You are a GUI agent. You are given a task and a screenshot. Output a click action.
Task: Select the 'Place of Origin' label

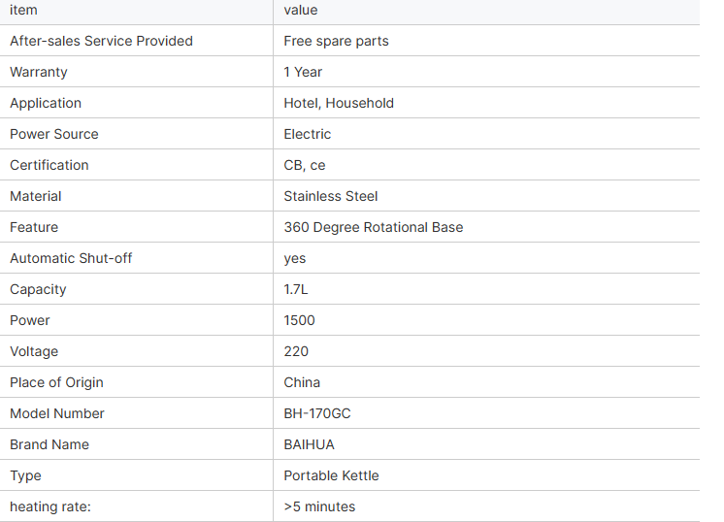pyautogui.click(x=57, y=382)
